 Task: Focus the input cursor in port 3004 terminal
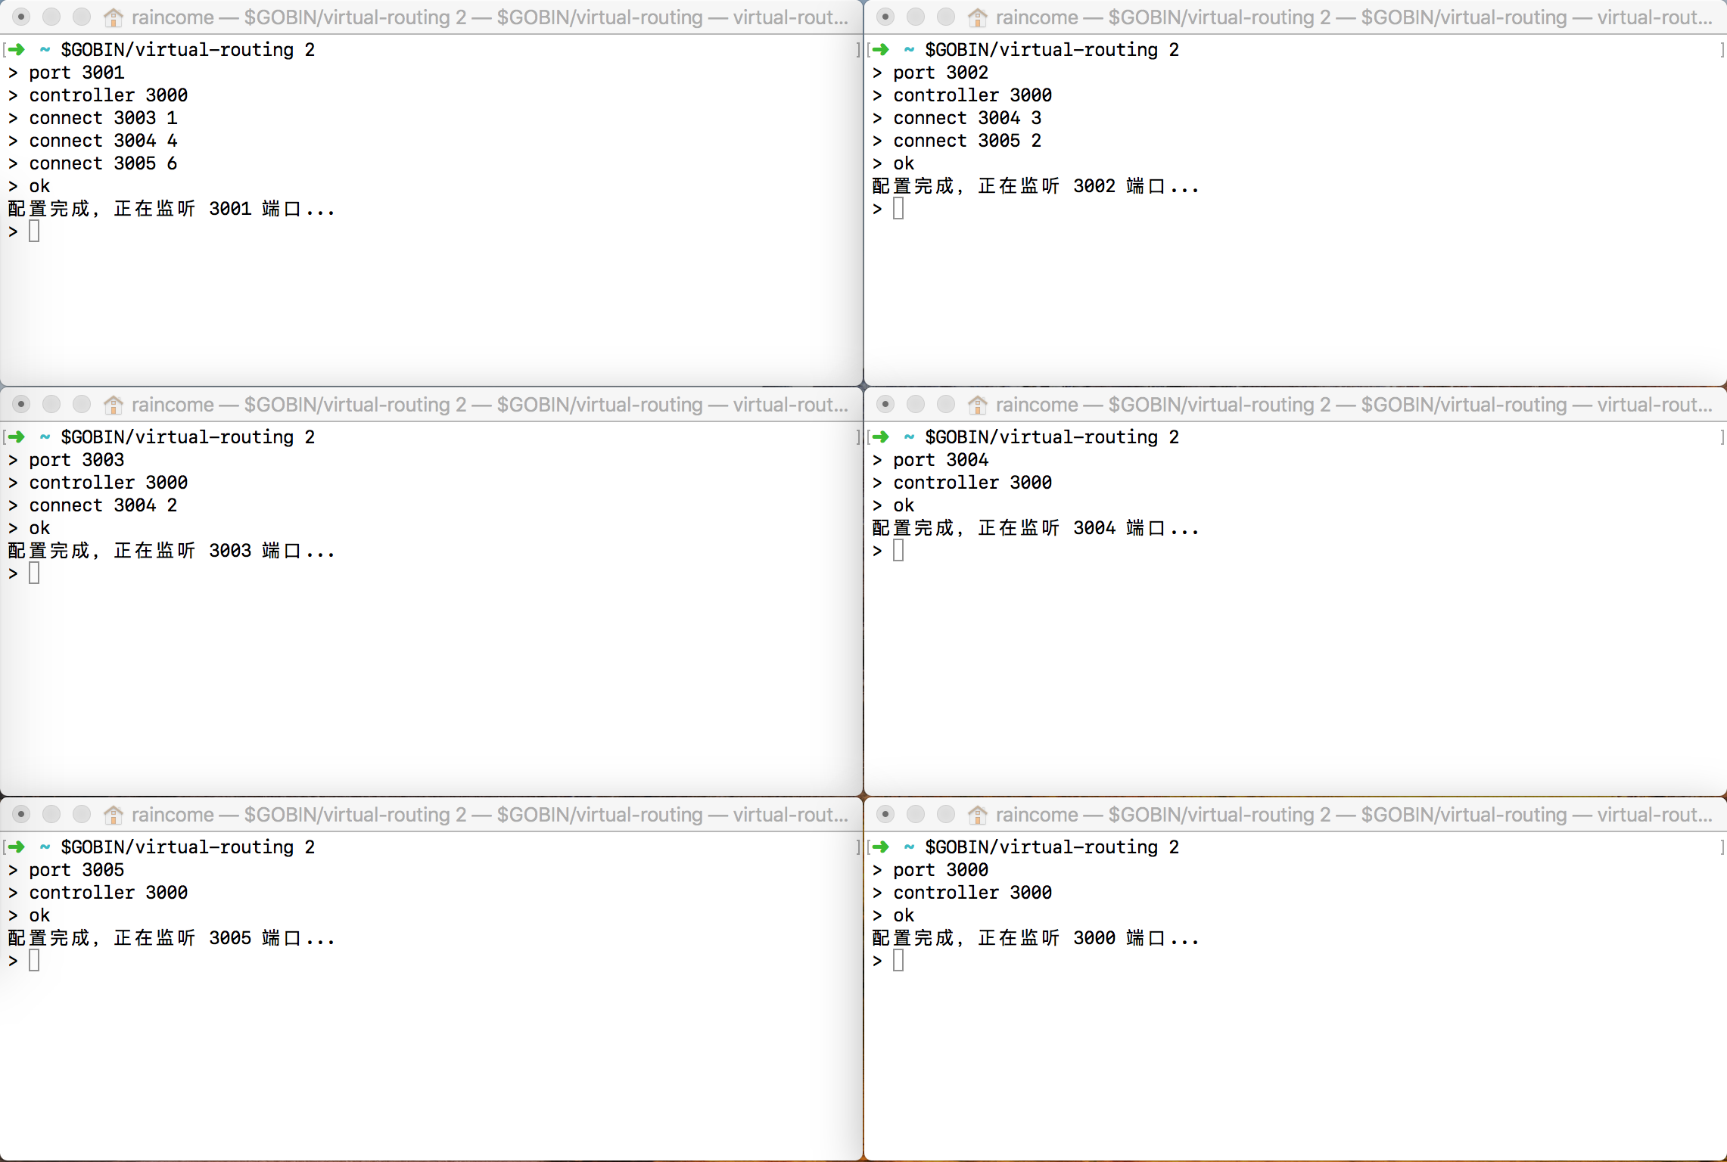click(898, 551)
